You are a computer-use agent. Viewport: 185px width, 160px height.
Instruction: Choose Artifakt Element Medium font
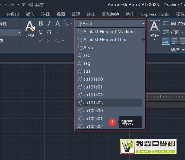pyautogui.click(x=109, y=32)
